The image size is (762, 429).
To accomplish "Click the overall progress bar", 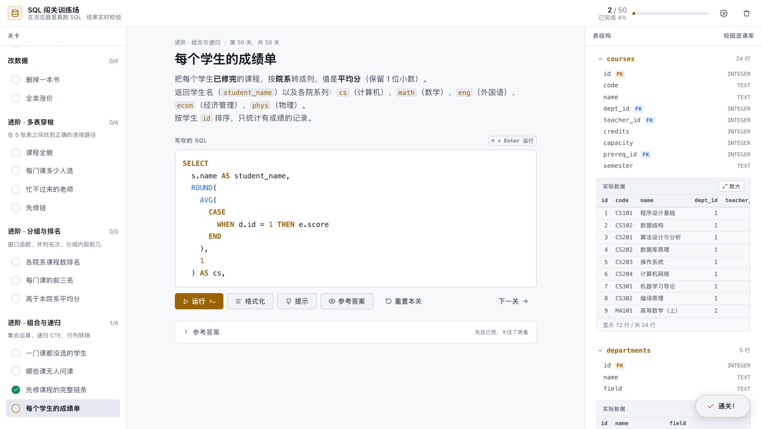I will [670, 13].
